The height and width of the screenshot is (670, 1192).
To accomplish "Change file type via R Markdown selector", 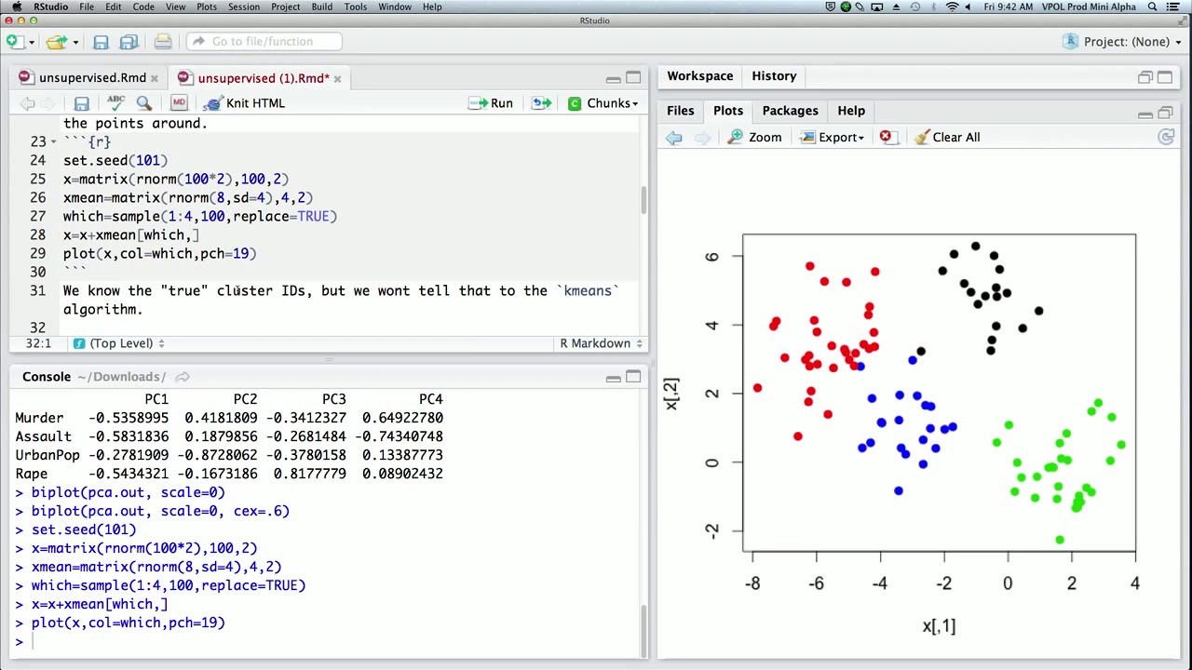I will point(601,343).
